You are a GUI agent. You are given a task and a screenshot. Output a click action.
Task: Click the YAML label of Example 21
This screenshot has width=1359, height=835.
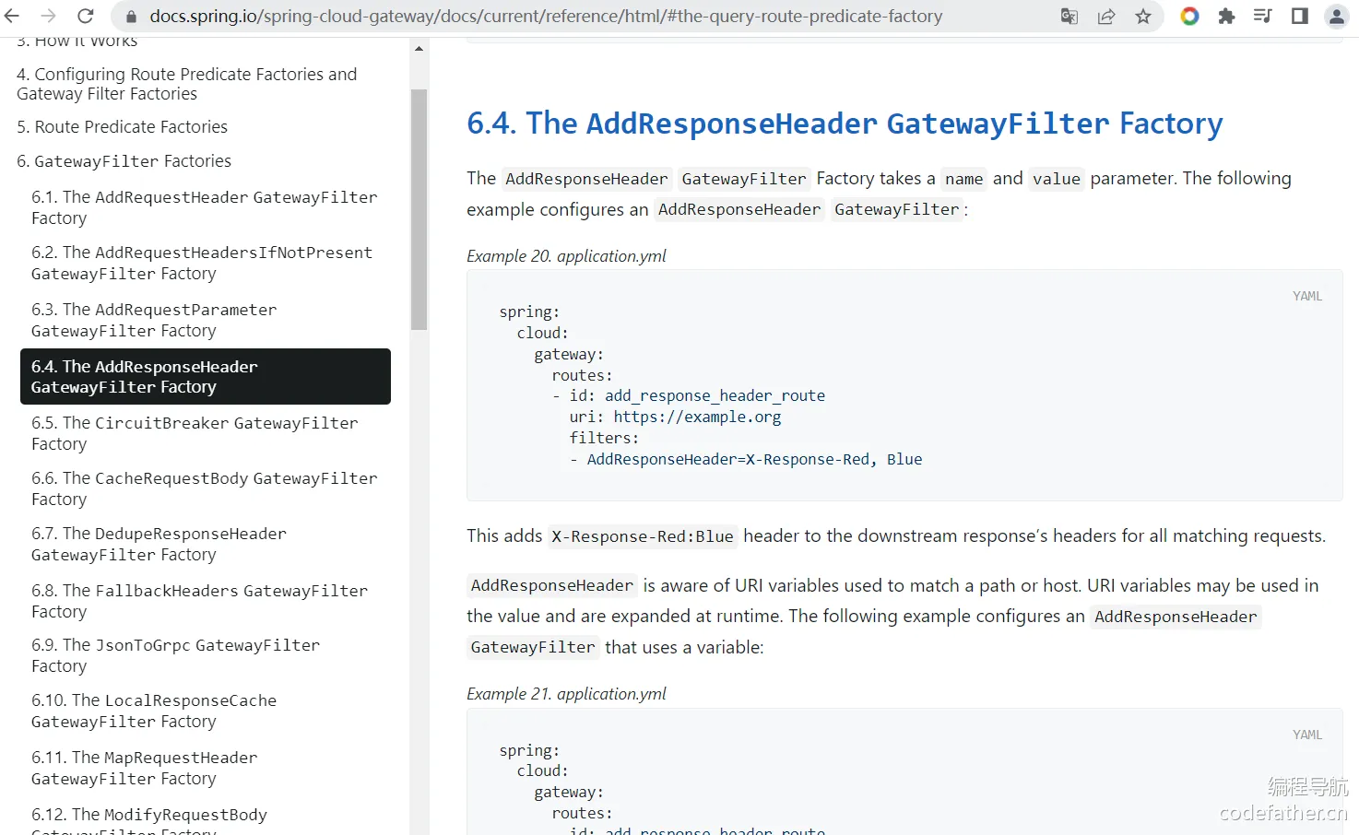tap(1307, 735)
